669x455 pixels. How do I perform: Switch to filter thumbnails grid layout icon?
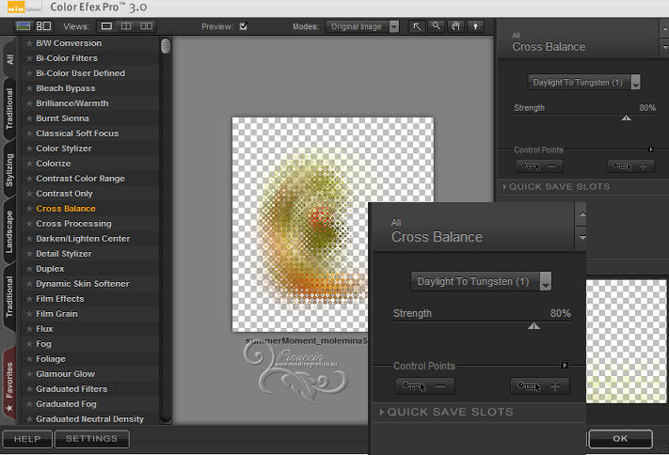pyautogui.click(x=43, y=26)
